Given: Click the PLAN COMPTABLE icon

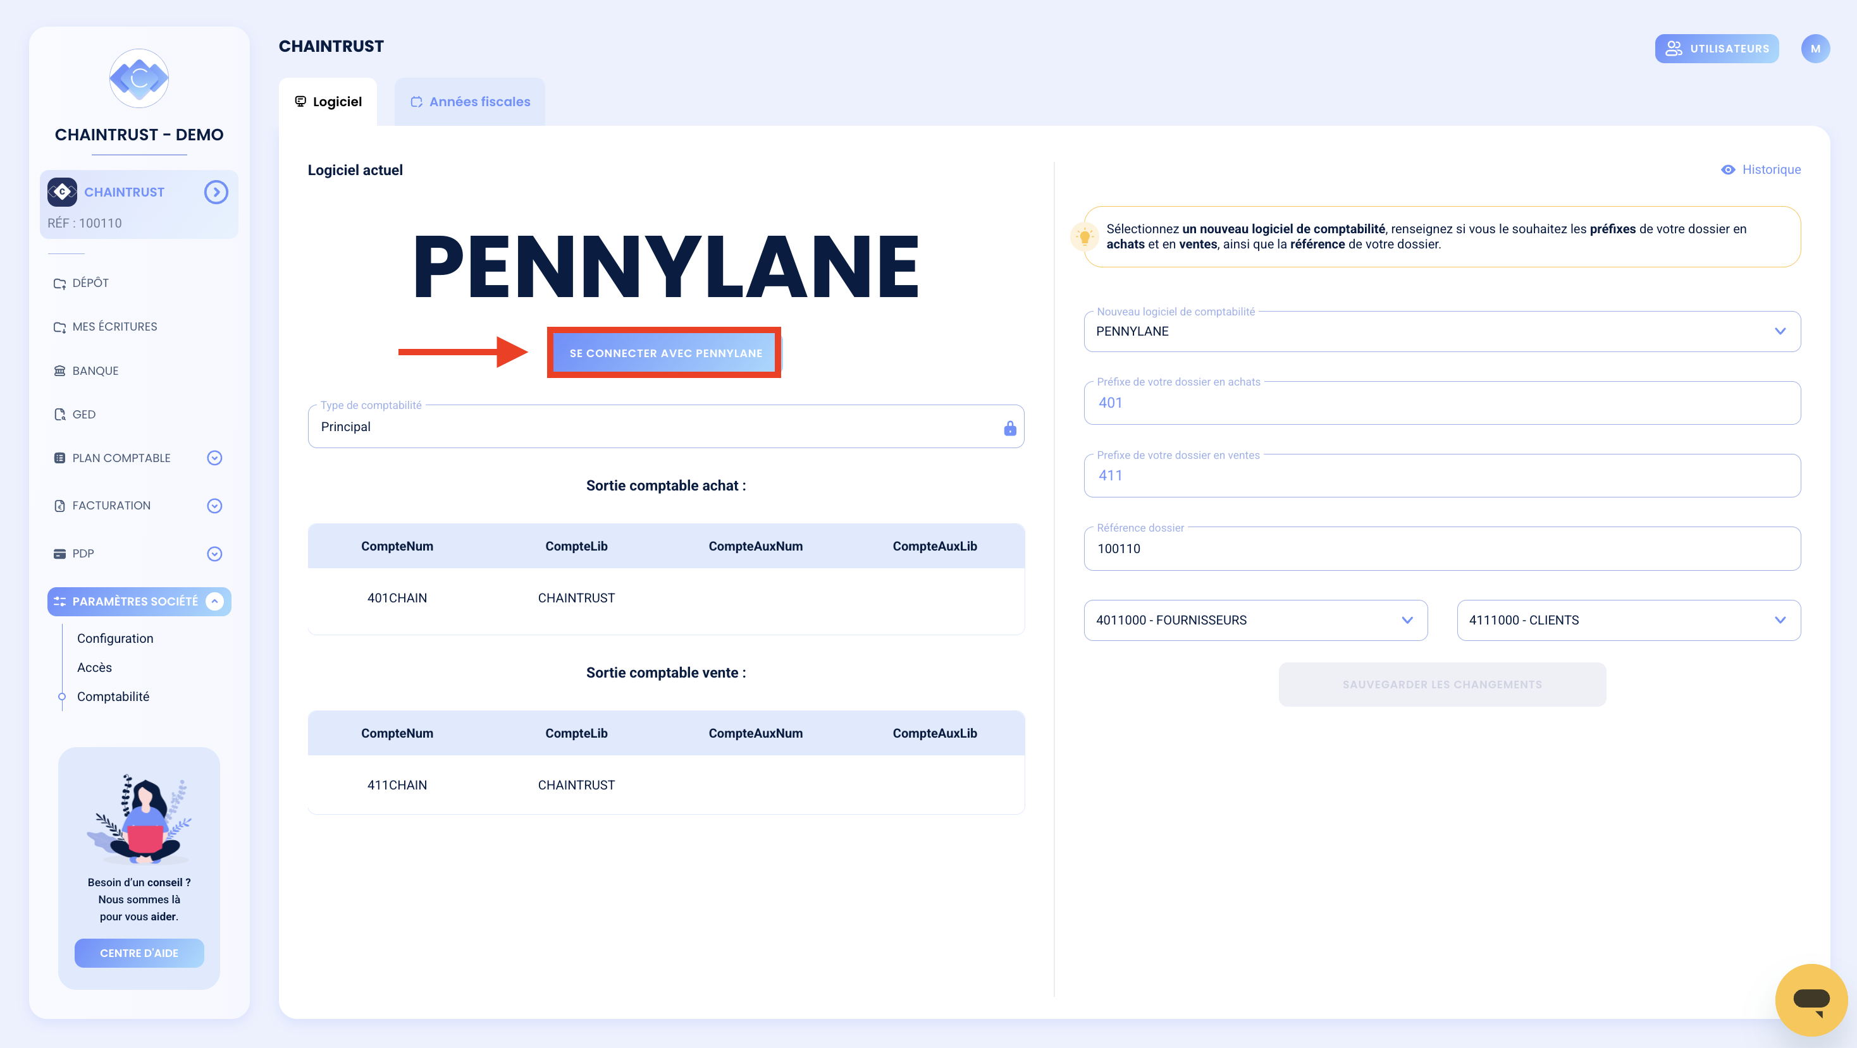Looking at the screenshot, I should (x=60, y=458).
